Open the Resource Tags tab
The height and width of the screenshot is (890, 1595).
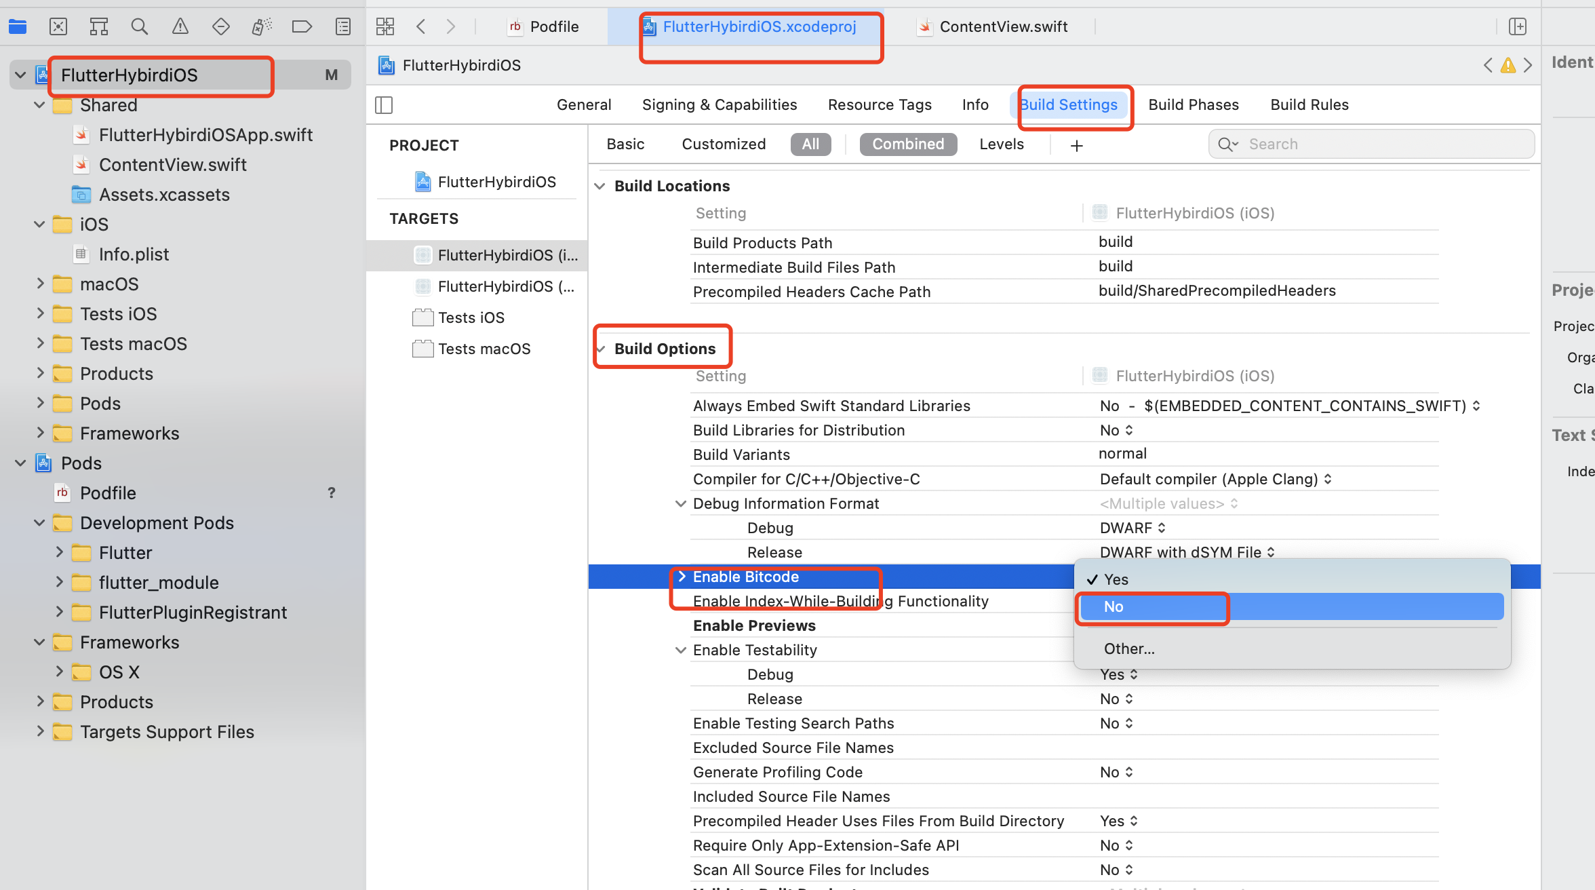[880, 104]
